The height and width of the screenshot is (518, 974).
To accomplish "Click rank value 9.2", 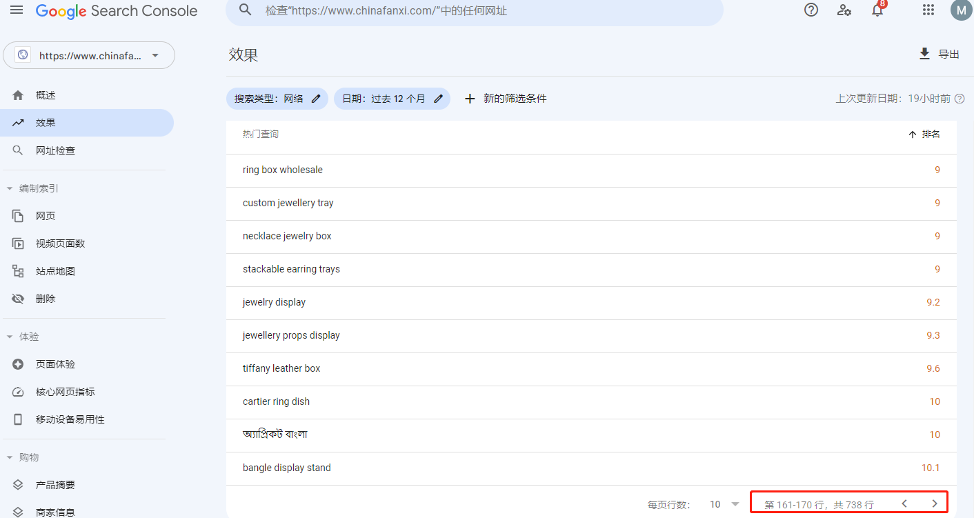I will tap(933, 302).
